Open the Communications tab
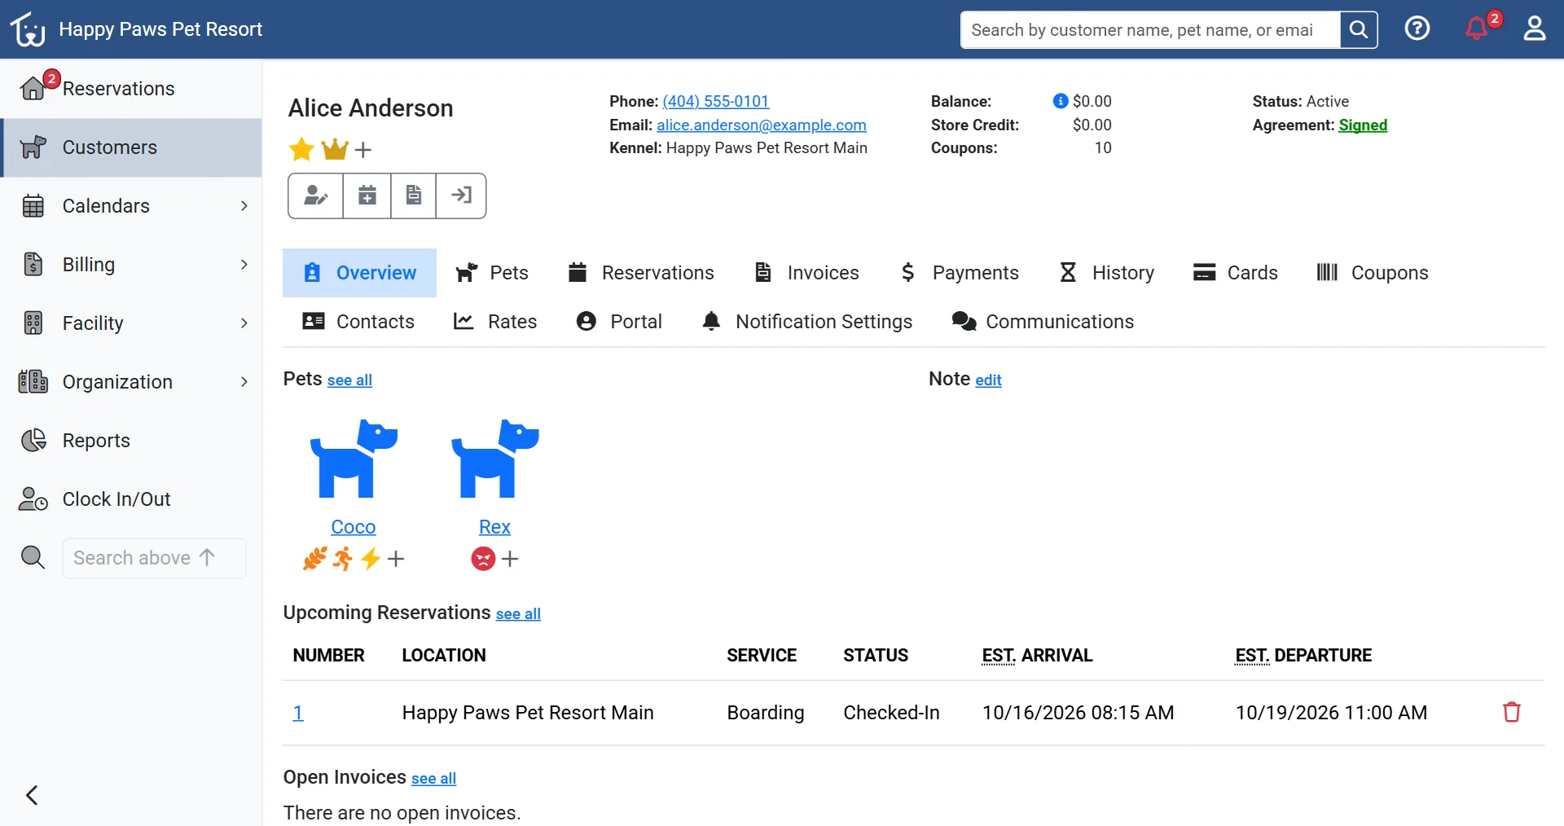The height and width of the screenshot is (826, 1564). [1043, 322]
